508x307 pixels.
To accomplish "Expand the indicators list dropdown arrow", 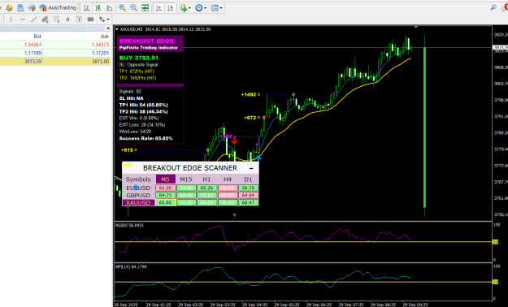I will coord(189,8).
